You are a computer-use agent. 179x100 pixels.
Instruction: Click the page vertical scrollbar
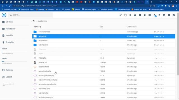coord(178,44)
